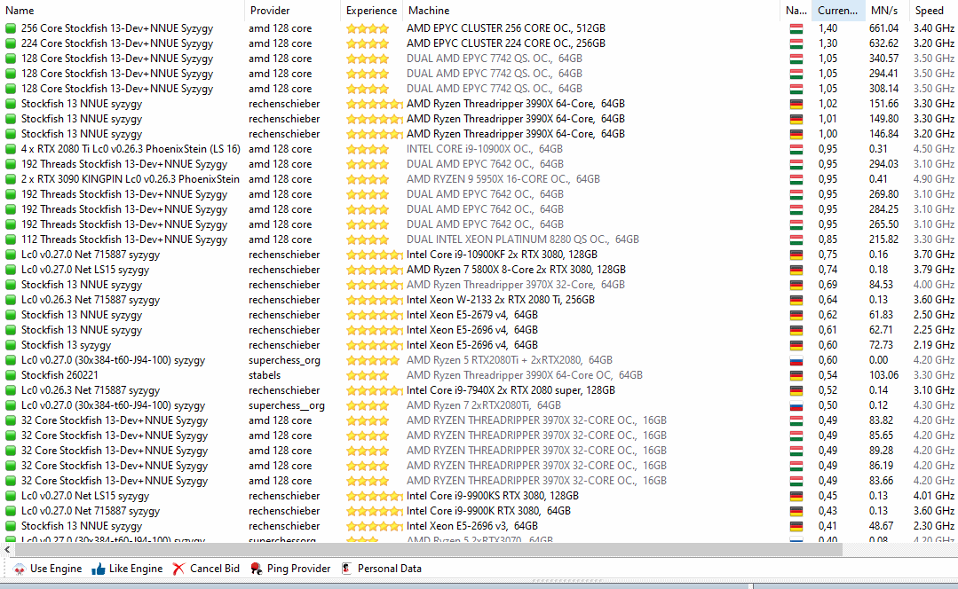Image resolution: width=958 pixels, height=589 pixels.
Task: Click machine Intel Core i9-10900KF 2x RTX 3080
Action: click(503, 255)
